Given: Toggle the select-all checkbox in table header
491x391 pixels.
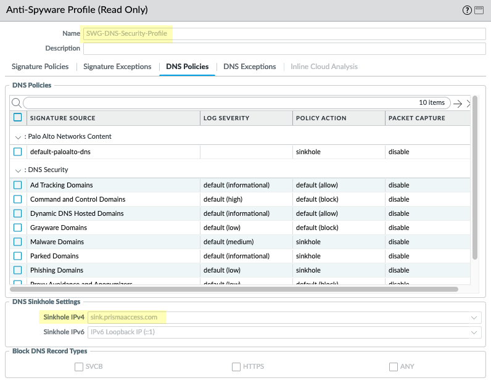Looking at the screenshot, I should (18, 118).
